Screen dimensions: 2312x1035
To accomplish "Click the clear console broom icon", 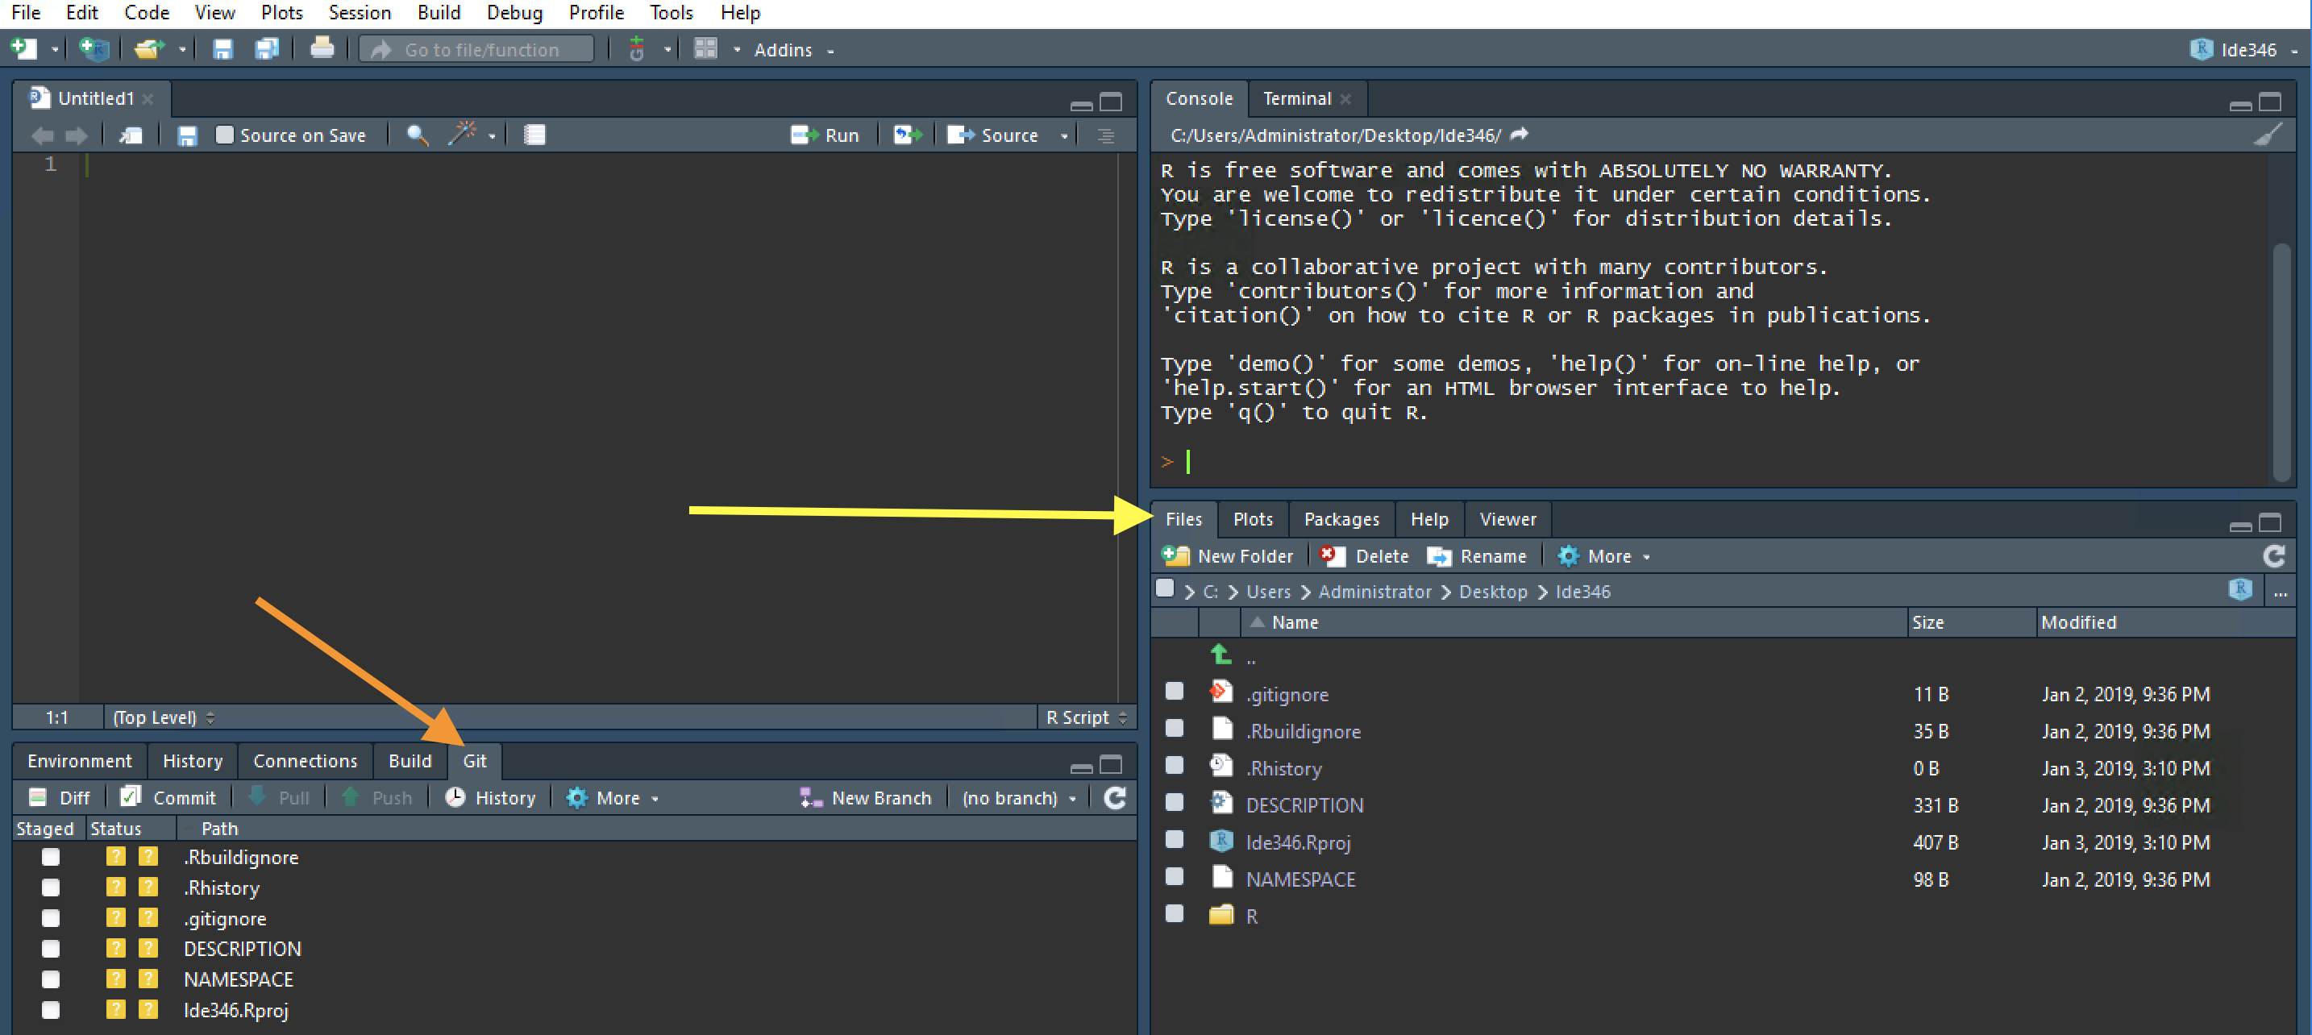I will pos(2269,135).
